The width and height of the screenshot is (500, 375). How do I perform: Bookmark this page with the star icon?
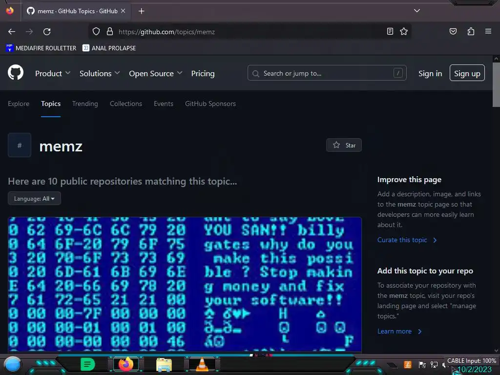tap(404, 31)
